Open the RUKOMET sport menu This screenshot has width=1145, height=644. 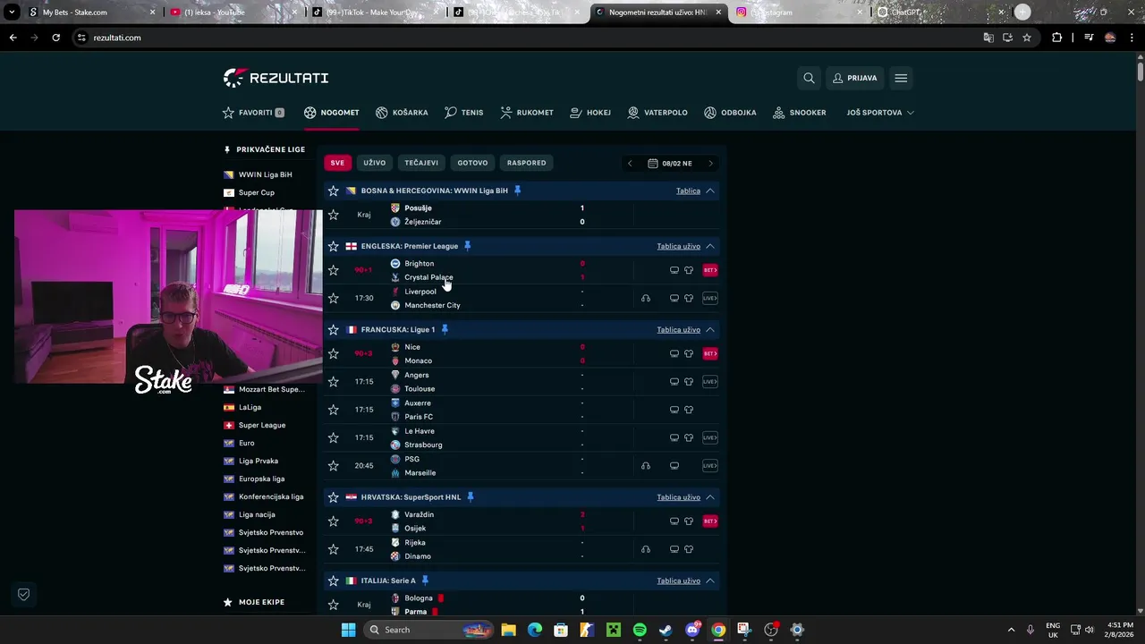coord(527,113)
